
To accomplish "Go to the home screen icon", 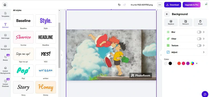I will click(x=5, y=5).
